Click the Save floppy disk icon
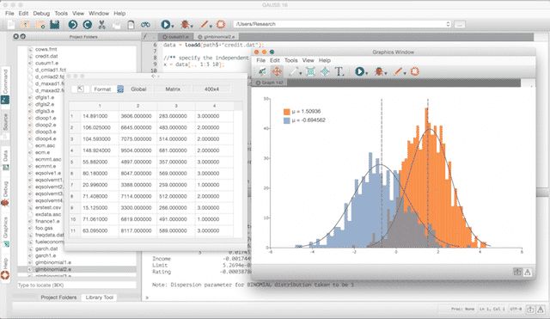Image resolution: width=550 pixels, height=319 pixels. tap(55, 24)
